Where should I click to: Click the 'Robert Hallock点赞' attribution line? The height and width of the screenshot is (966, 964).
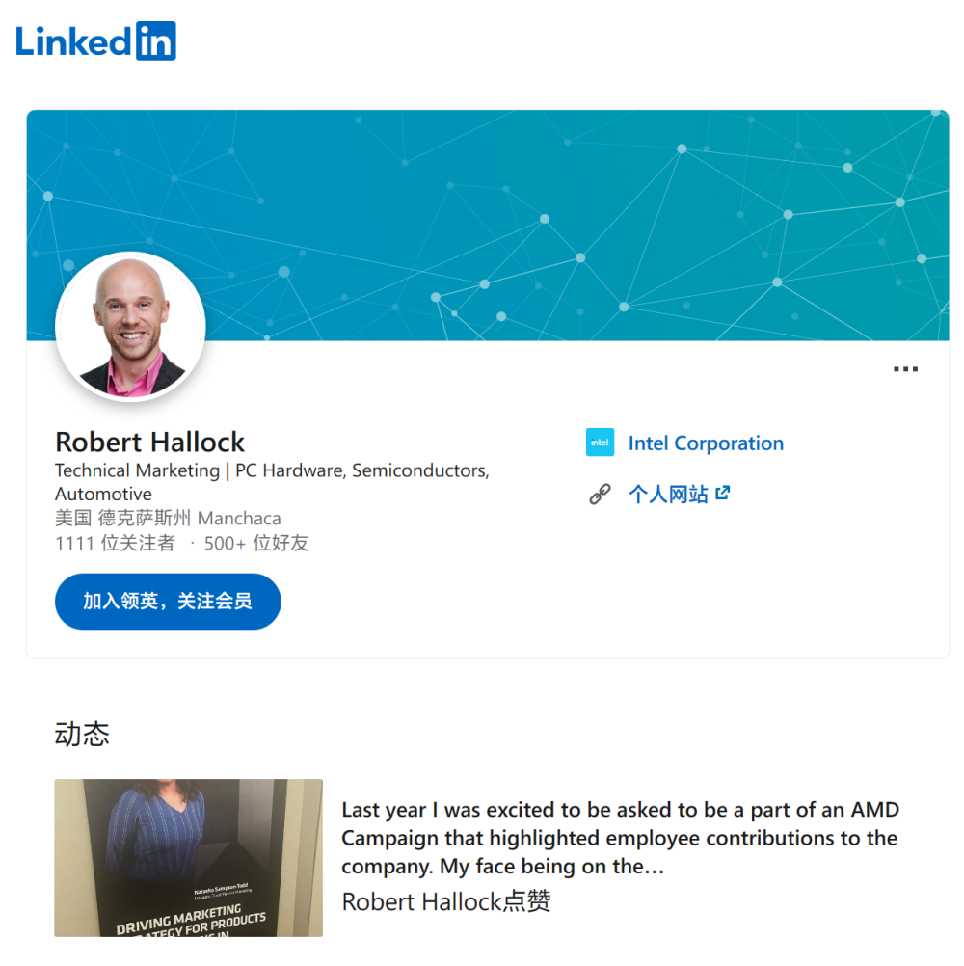tap(446, 902)
